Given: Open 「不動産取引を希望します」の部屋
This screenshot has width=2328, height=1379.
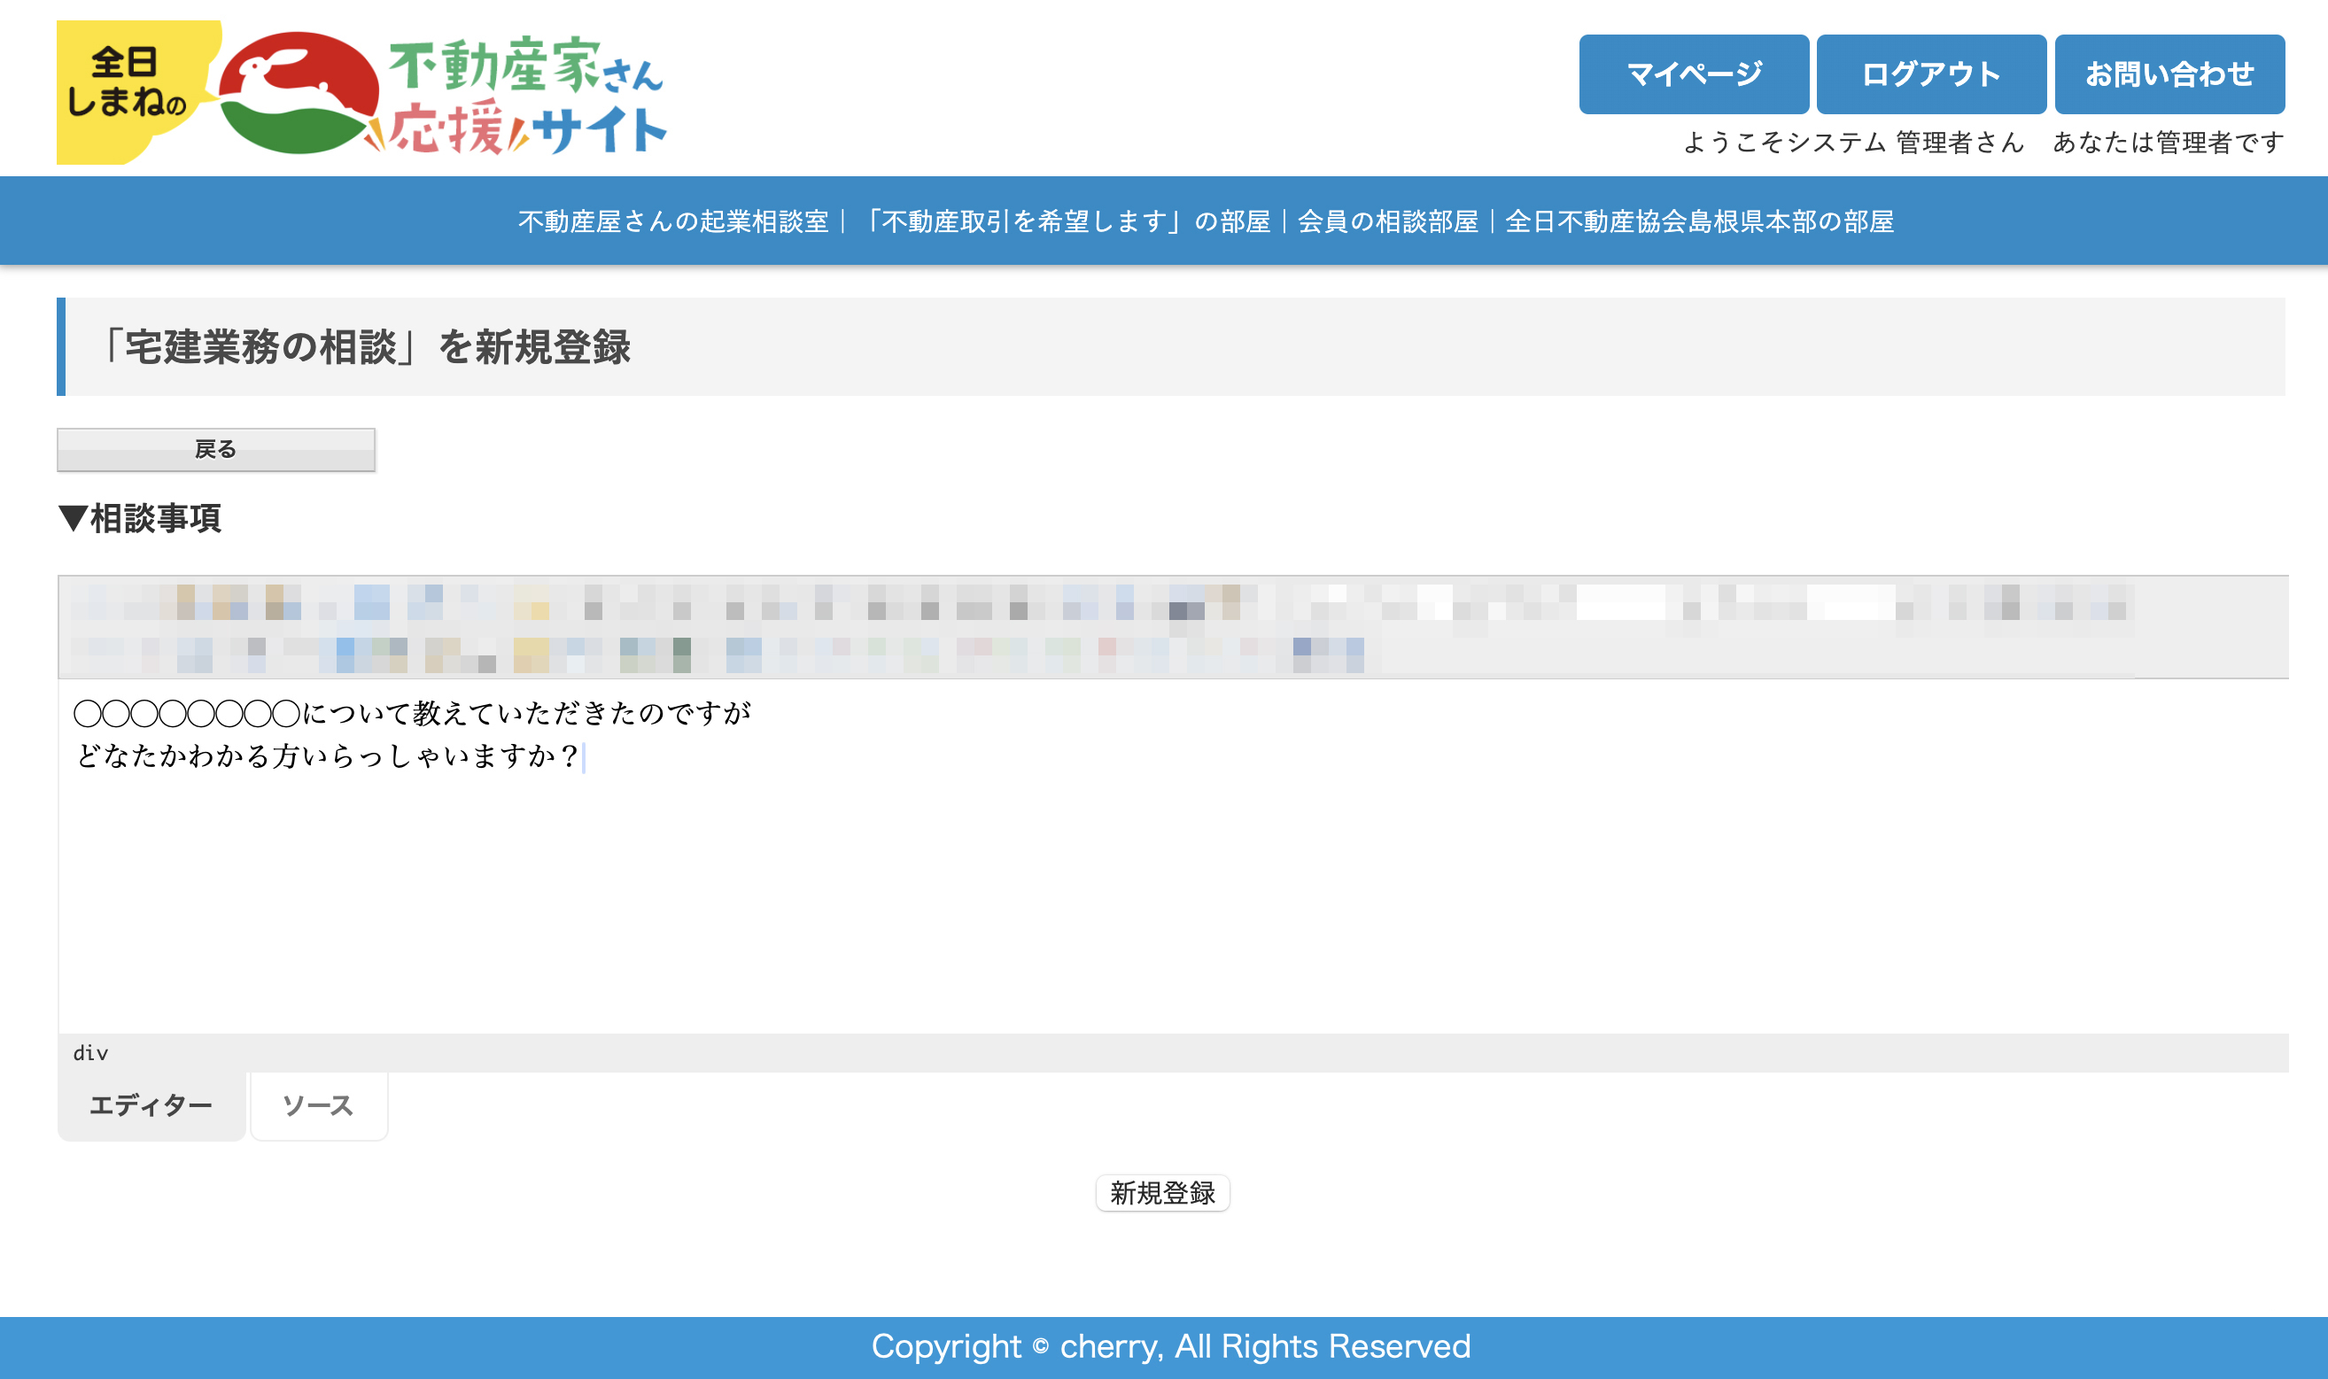Looking at the screenshot, I should click(x=1063, y=221).
